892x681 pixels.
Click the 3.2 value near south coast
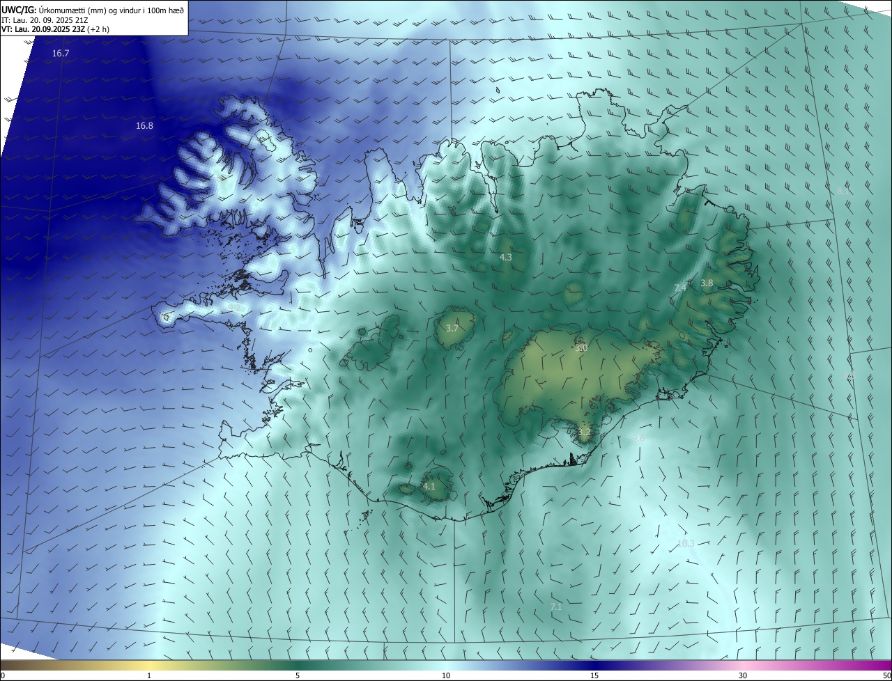coord(584,432)
